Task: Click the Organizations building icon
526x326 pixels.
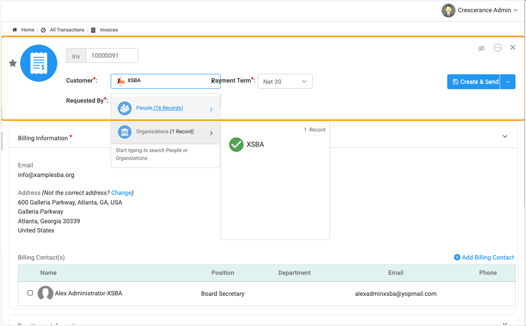Action: click(x=125, y=132)
